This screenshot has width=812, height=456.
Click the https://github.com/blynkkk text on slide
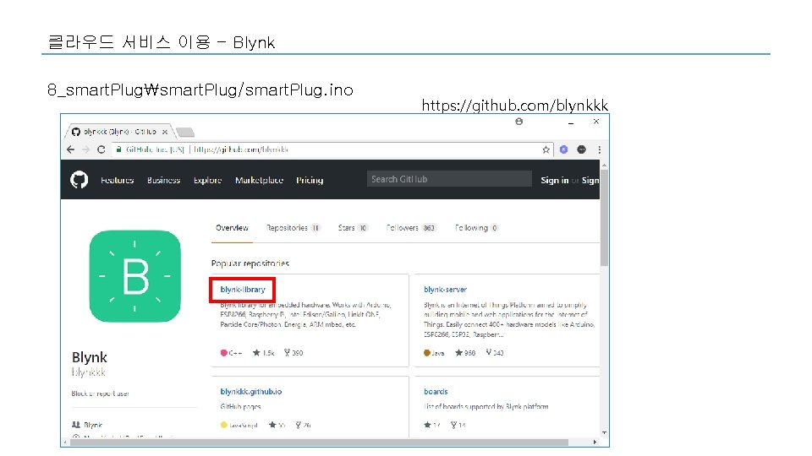tap(515, 106)
